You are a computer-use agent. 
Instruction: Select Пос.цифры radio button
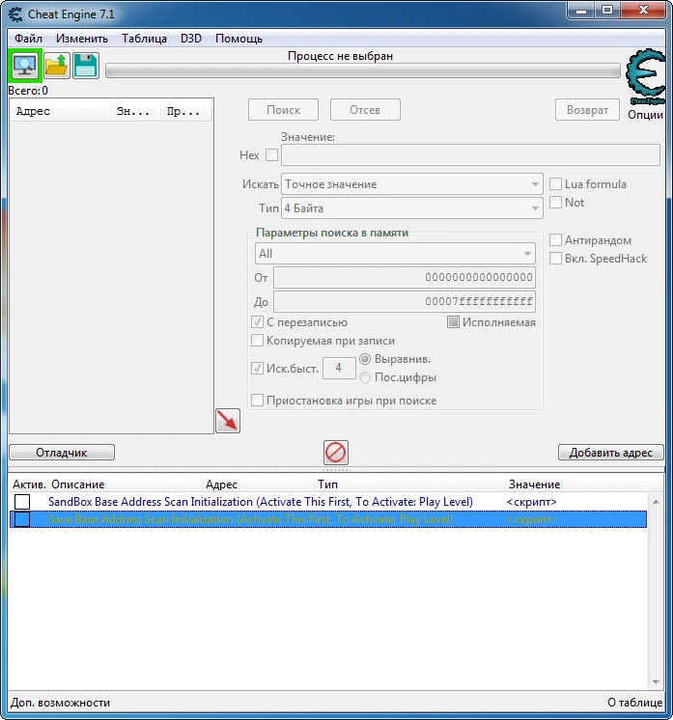coord(365,377)
